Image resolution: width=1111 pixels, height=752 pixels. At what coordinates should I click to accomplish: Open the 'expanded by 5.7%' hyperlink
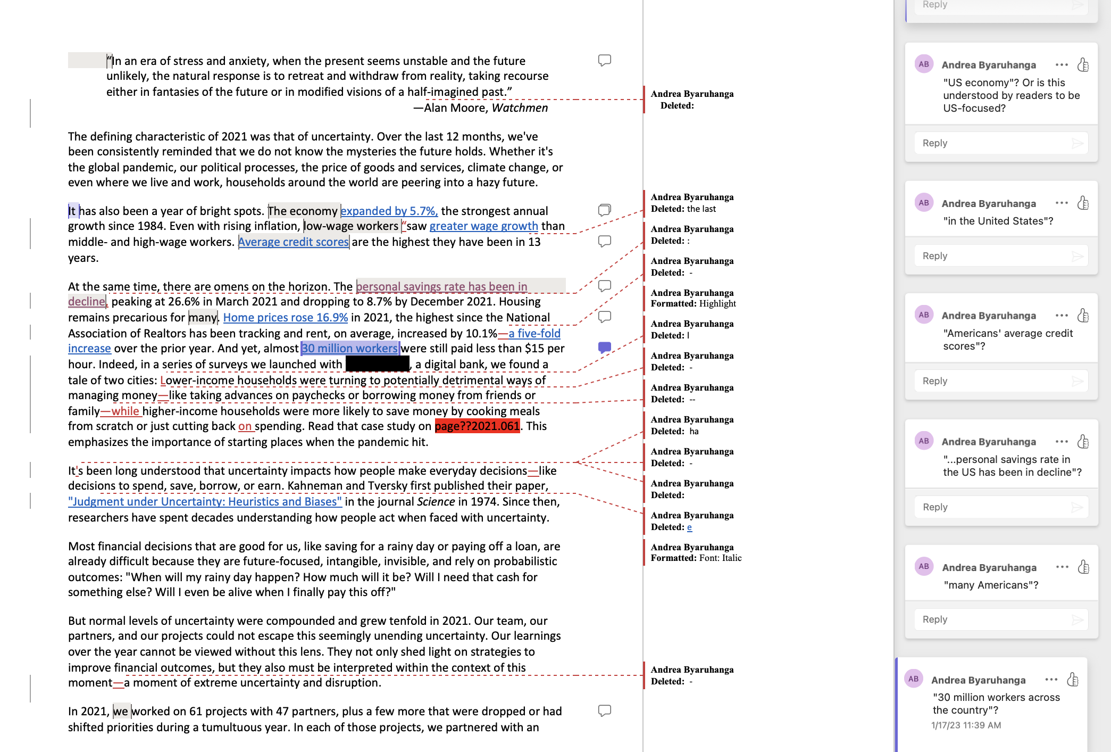389,211
